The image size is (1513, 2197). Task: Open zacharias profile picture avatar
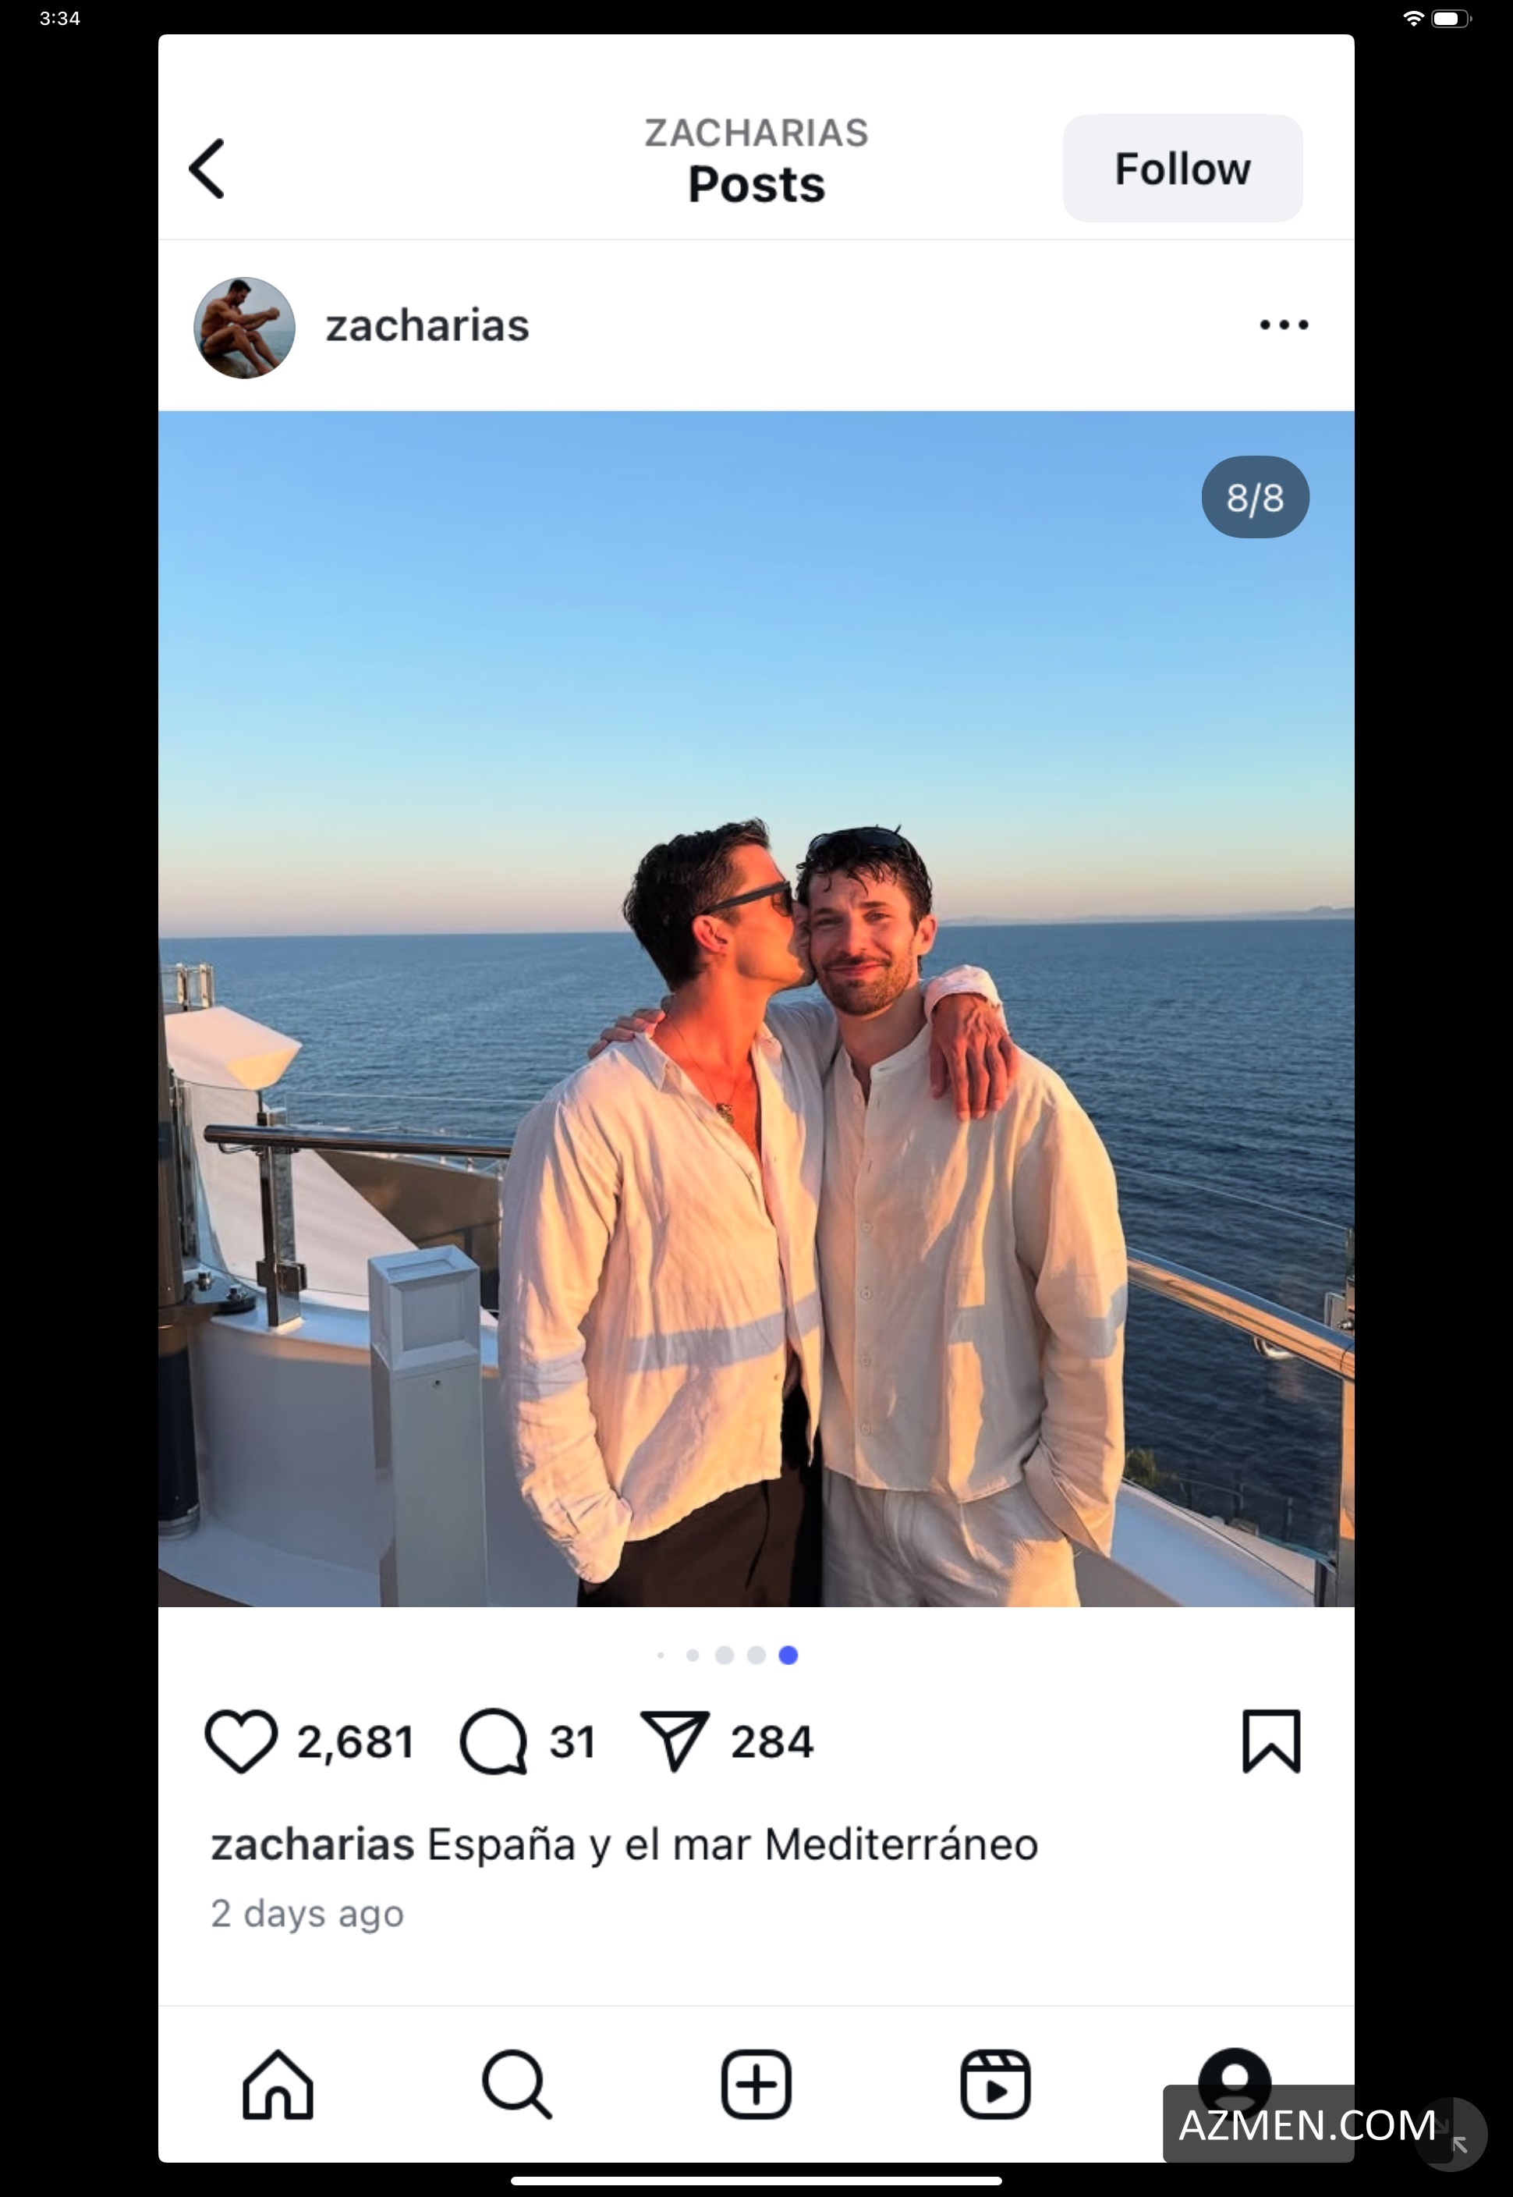point(245,328)
